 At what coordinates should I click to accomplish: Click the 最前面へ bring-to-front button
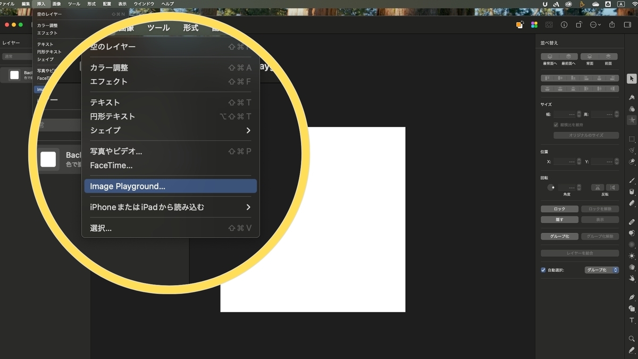[569, 56]
